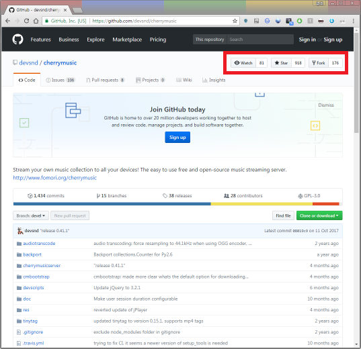This screenshot has height=349, width=361.
Task: View the GPL-3.0 license
Action: pos(309,196)
